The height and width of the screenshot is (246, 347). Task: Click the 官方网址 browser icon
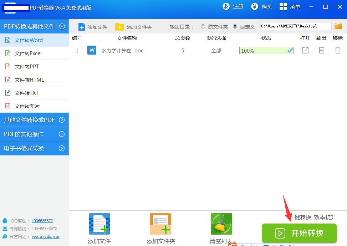[x=5, y=236]
